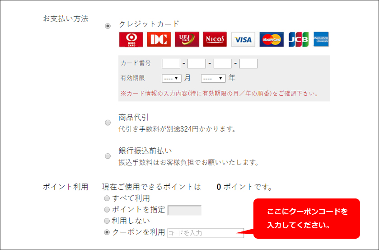
Task: Click the points amount input box
Action: [x=184, y=210]
